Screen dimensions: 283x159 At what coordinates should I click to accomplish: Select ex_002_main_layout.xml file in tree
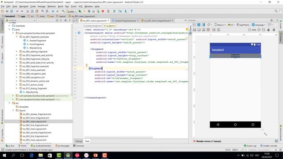34,129
